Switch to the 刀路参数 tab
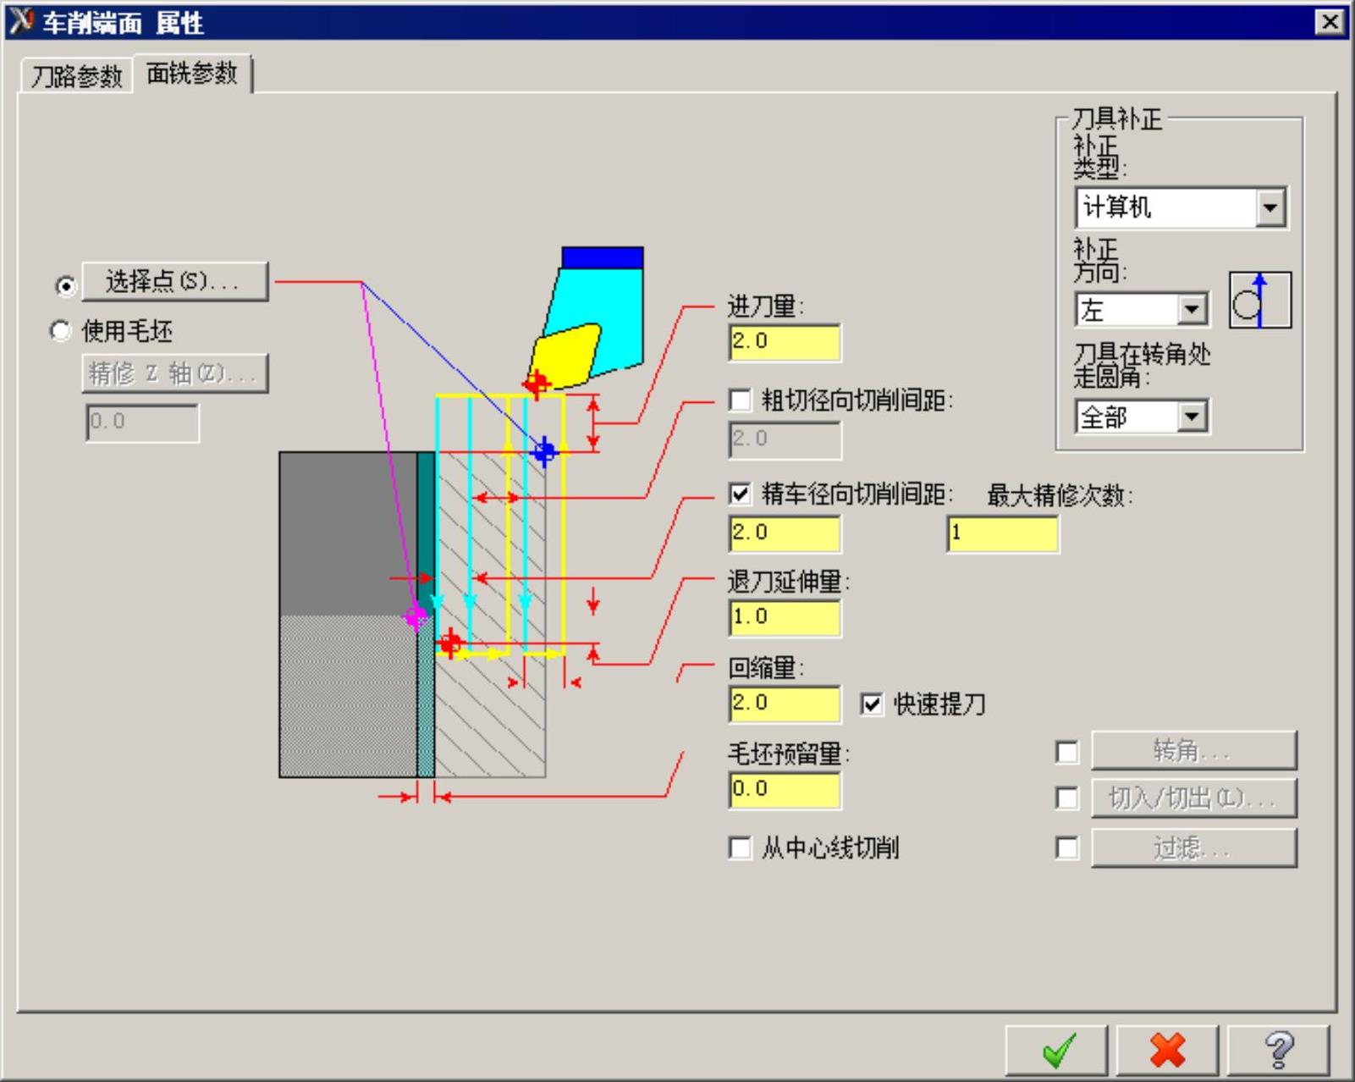This screenshot has height=1082, width=1355. 76,77
